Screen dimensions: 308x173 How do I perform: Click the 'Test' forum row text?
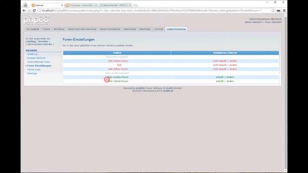119,65
